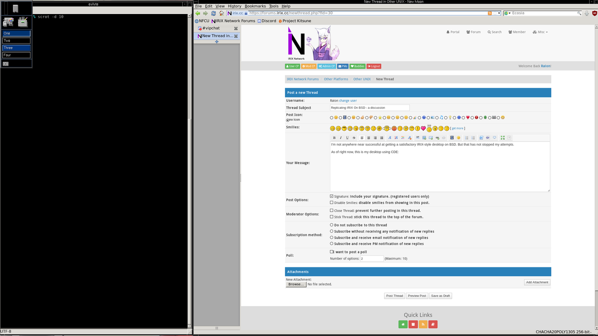The image size is (598, 336).
Task: Switch to #vipchat tab
Action: tap(217, 28)
